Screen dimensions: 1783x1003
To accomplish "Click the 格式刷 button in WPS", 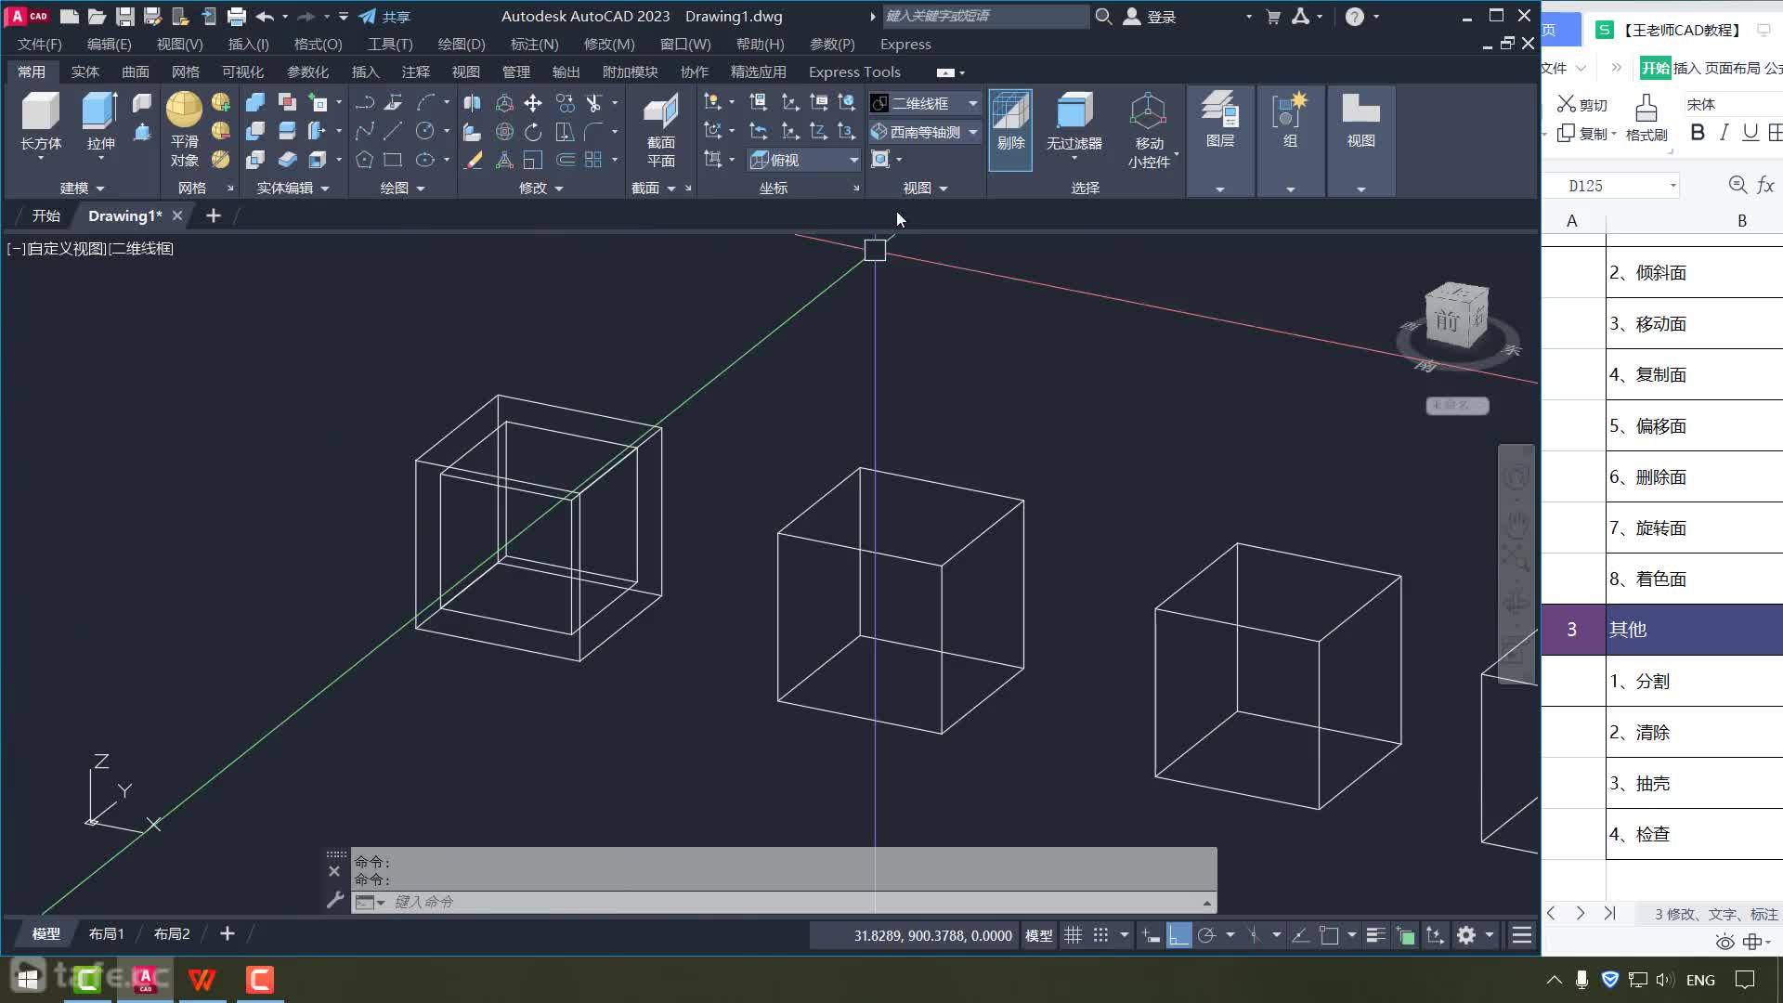I will point(1646,118).
